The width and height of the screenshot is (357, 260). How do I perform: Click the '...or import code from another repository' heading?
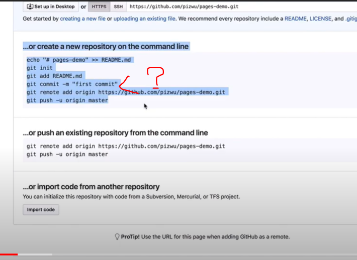(x=92, y=187)
